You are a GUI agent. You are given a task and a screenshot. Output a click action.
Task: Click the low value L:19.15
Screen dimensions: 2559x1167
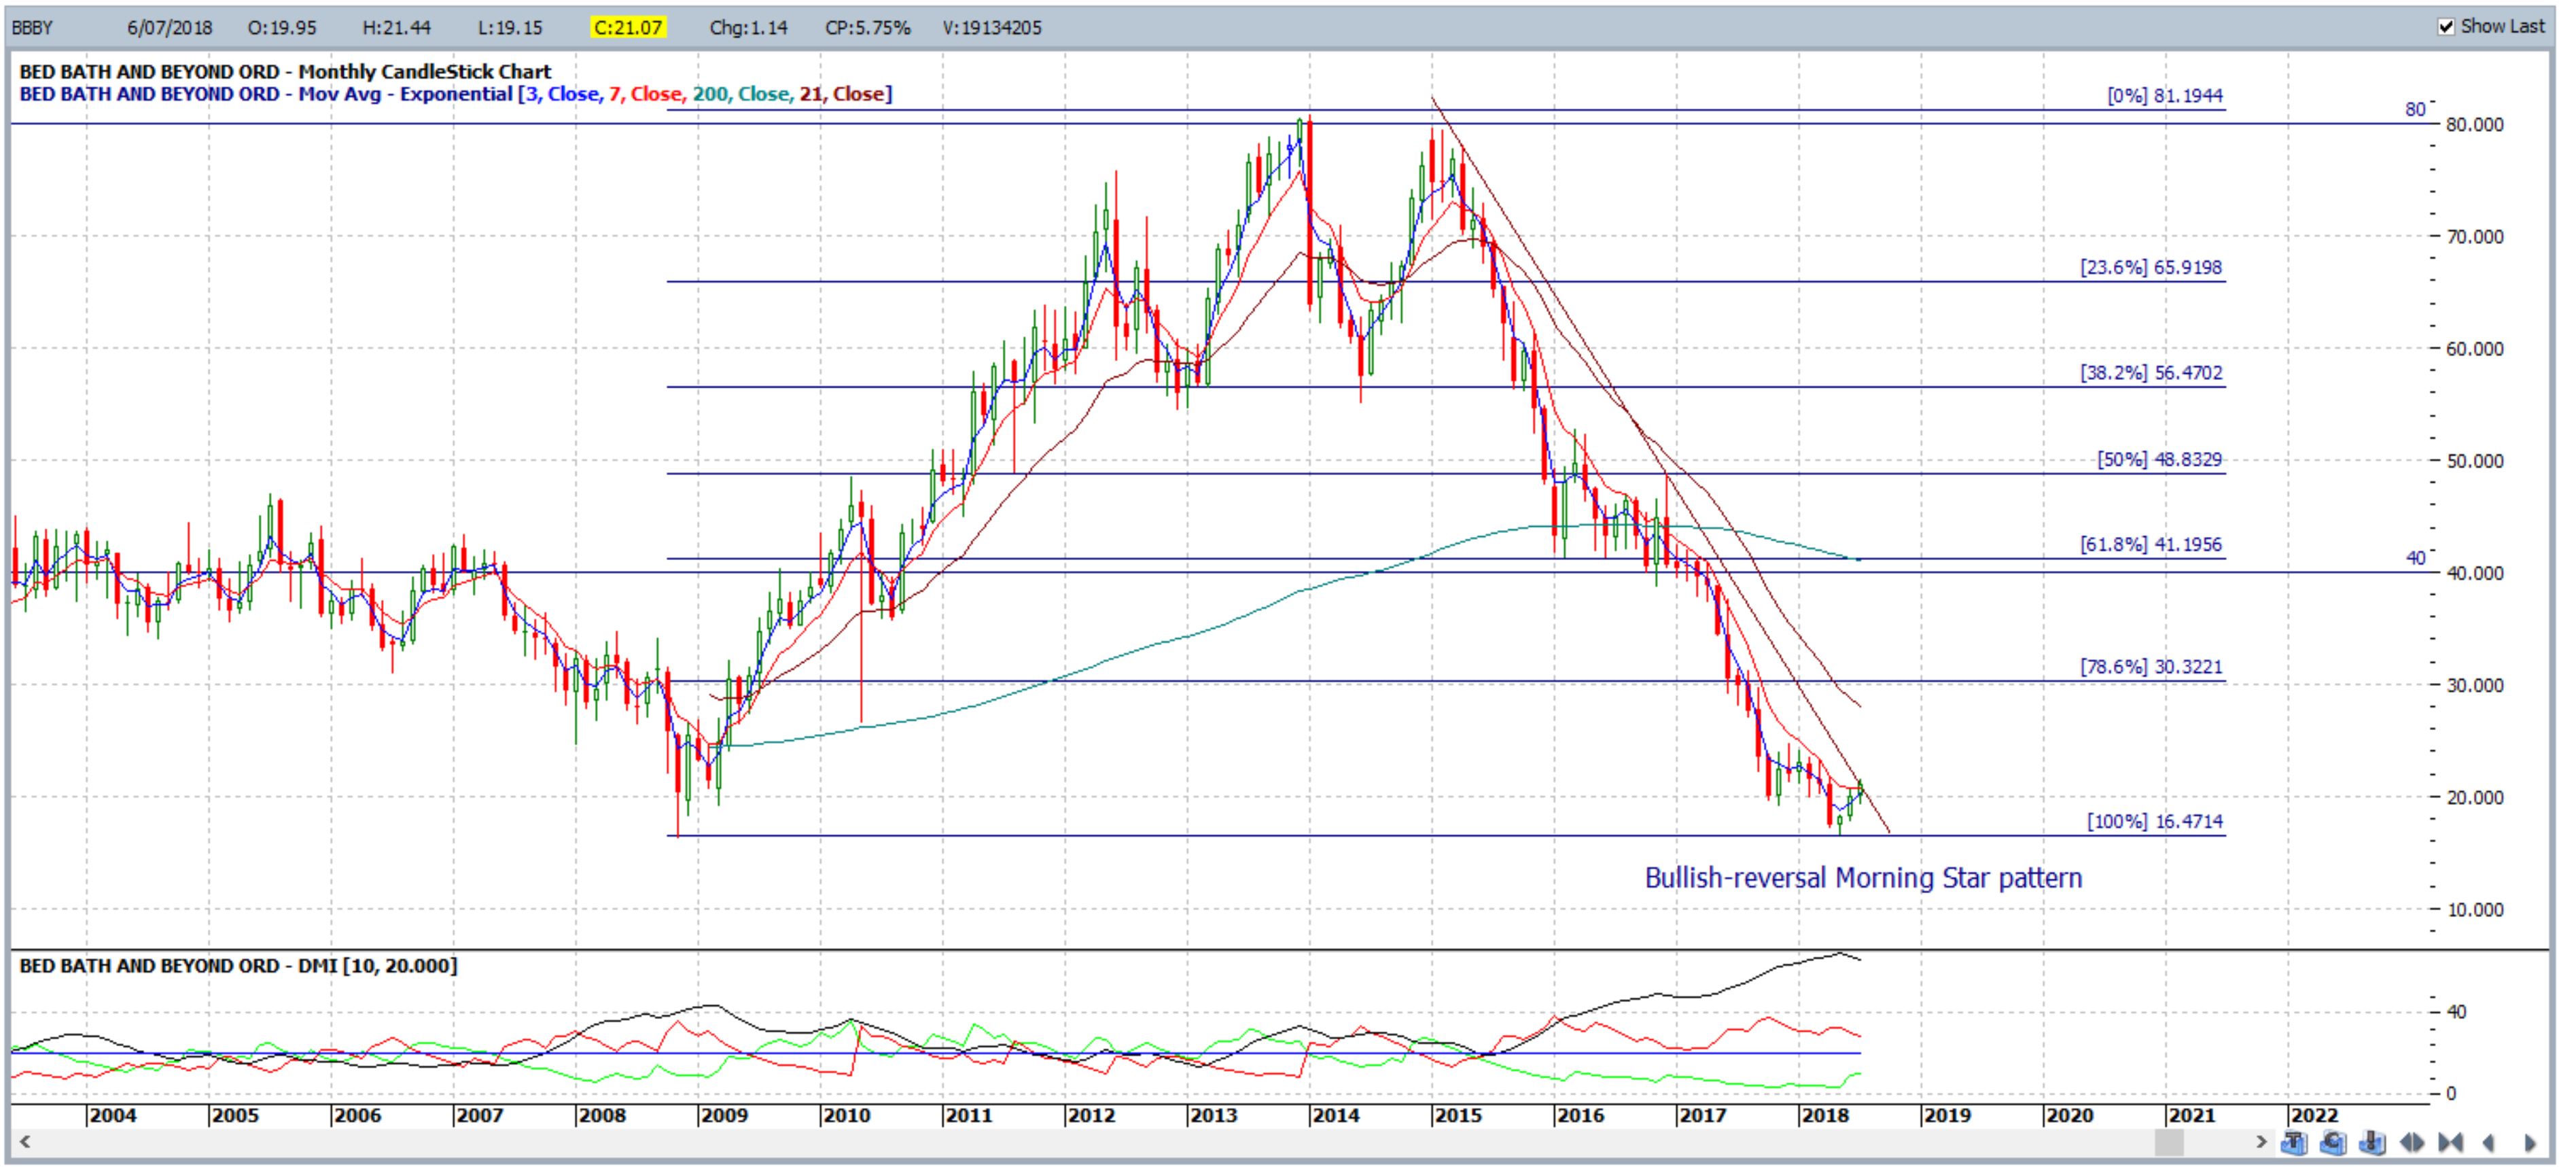[510, 28]
